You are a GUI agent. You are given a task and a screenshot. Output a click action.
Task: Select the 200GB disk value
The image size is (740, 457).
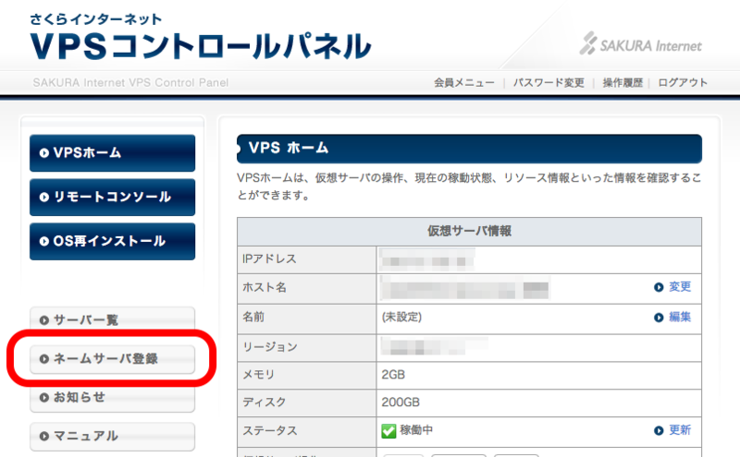[x=401, y=403]
